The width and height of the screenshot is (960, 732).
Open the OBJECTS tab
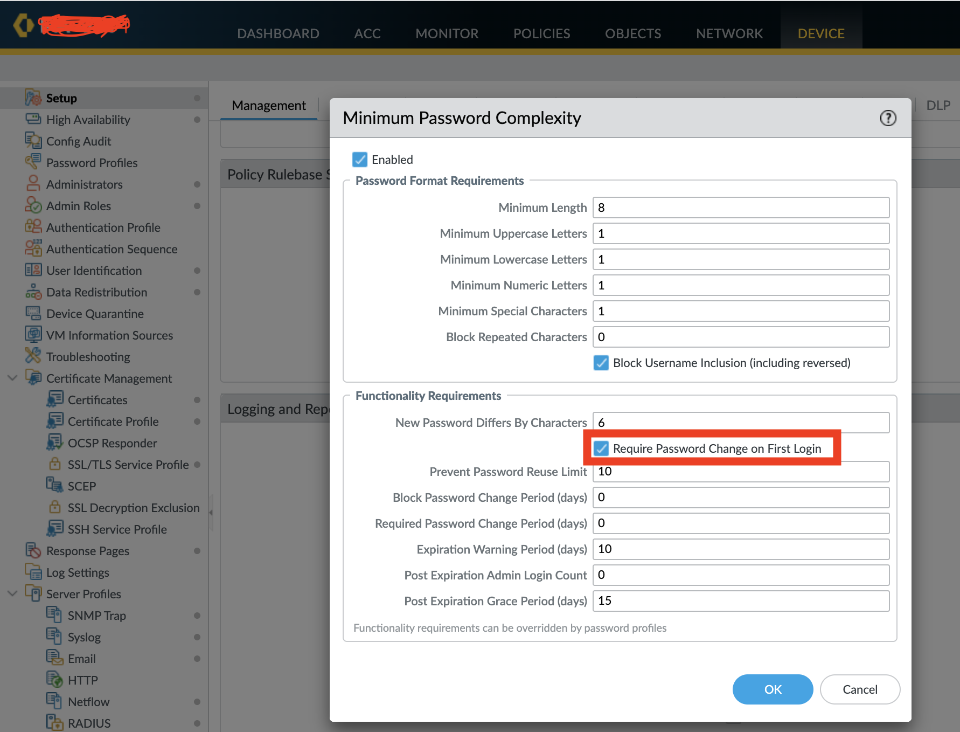coord(633,33)
